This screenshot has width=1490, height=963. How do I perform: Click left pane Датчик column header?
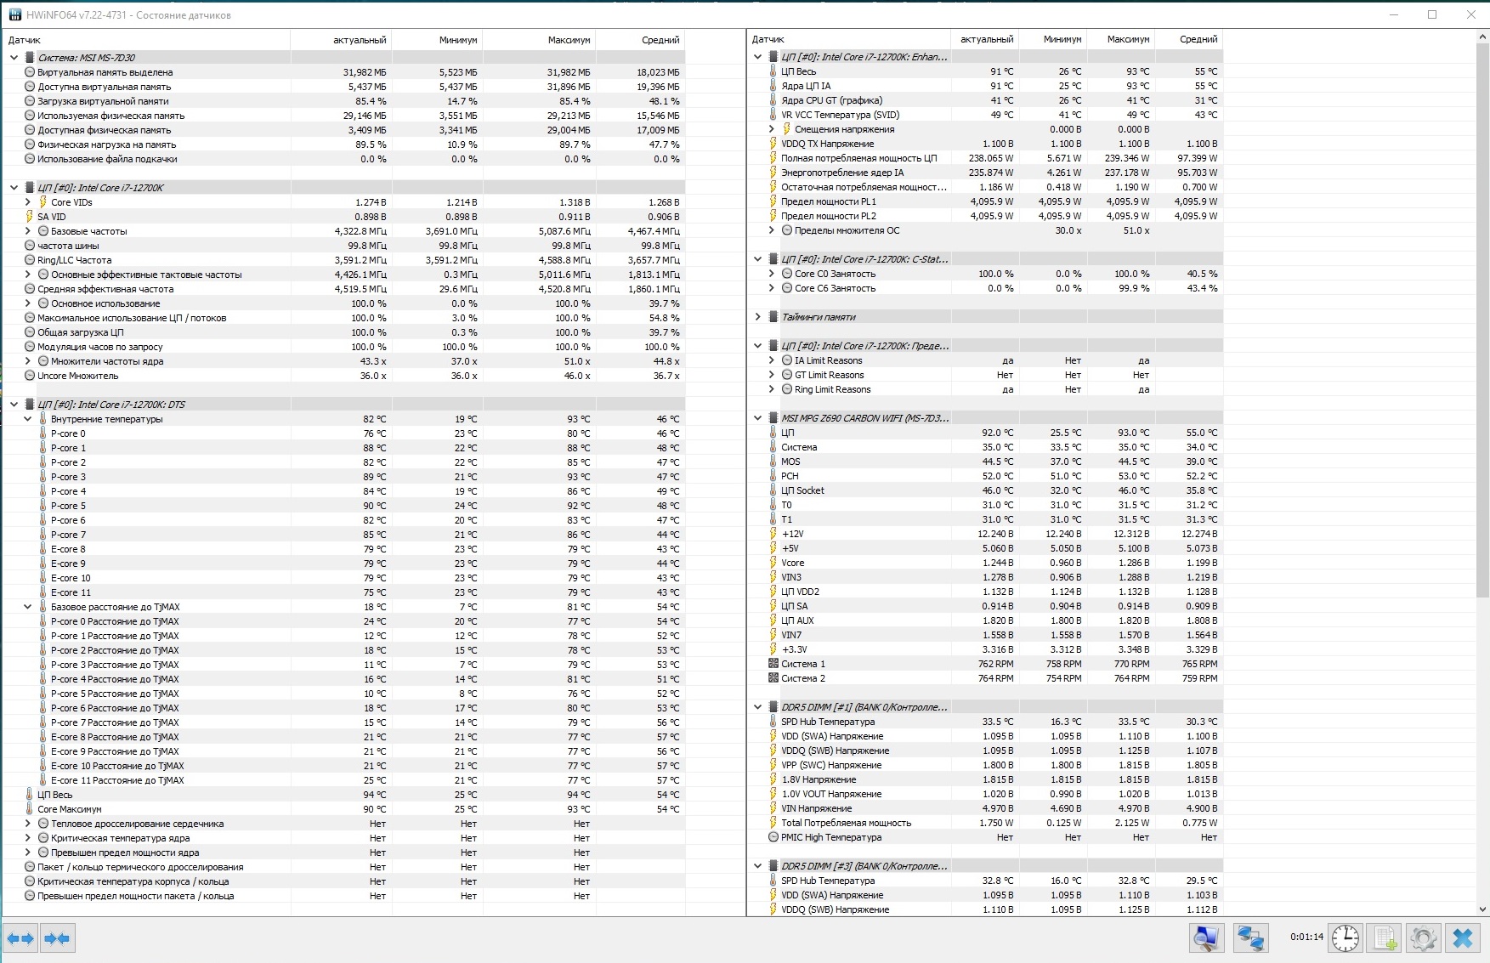(146, 40)
